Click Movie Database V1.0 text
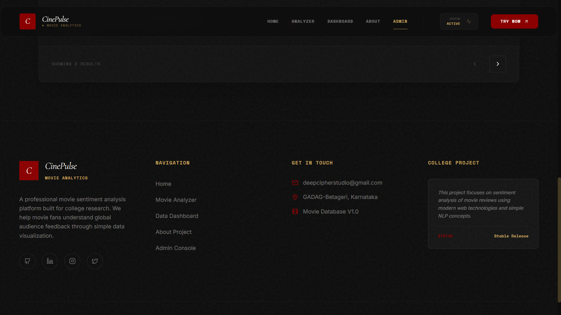561x315 pixels. click(x=331, y=212)
